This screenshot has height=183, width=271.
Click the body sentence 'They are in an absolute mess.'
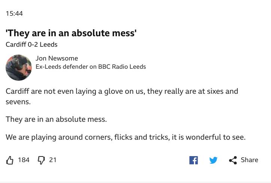pyautogui.click(x=56, y=120)
